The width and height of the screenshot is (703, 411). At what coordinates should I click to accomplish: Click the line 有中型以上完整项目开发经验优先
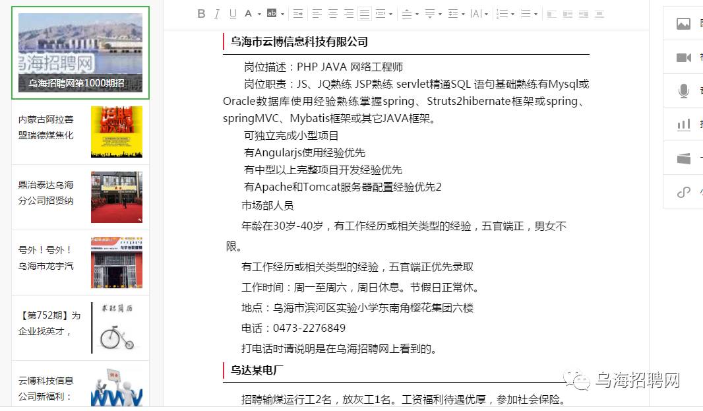(x=322, y=170)
